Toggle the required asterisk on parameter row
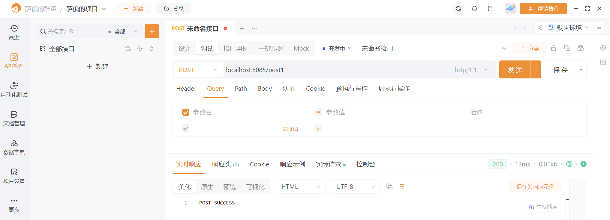 point(318,128)
